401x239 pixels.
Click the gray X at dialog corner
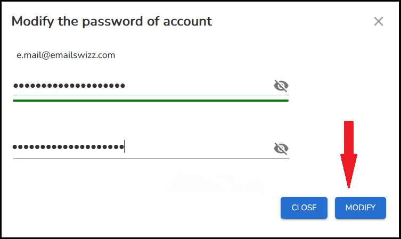pos(379,21)
